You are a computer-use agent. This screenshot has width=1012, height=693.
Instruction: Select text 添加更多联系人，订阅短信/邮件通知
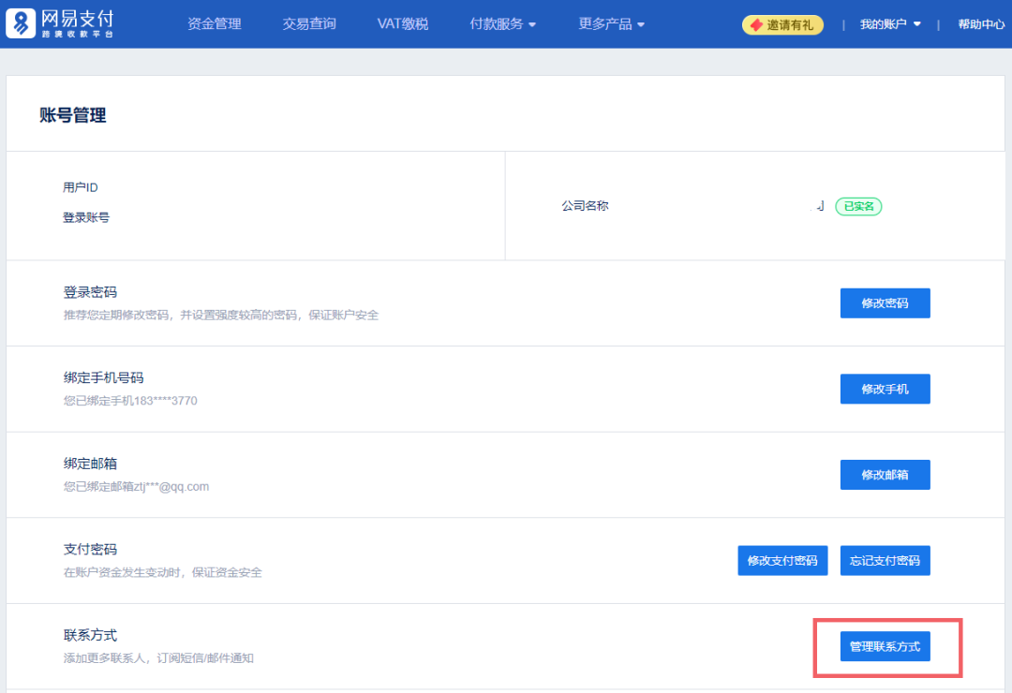coord(158,658)
